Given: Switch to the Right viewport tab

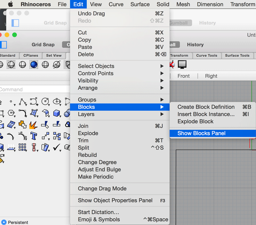Looking at the screenshot, I should tap(211, 76).
